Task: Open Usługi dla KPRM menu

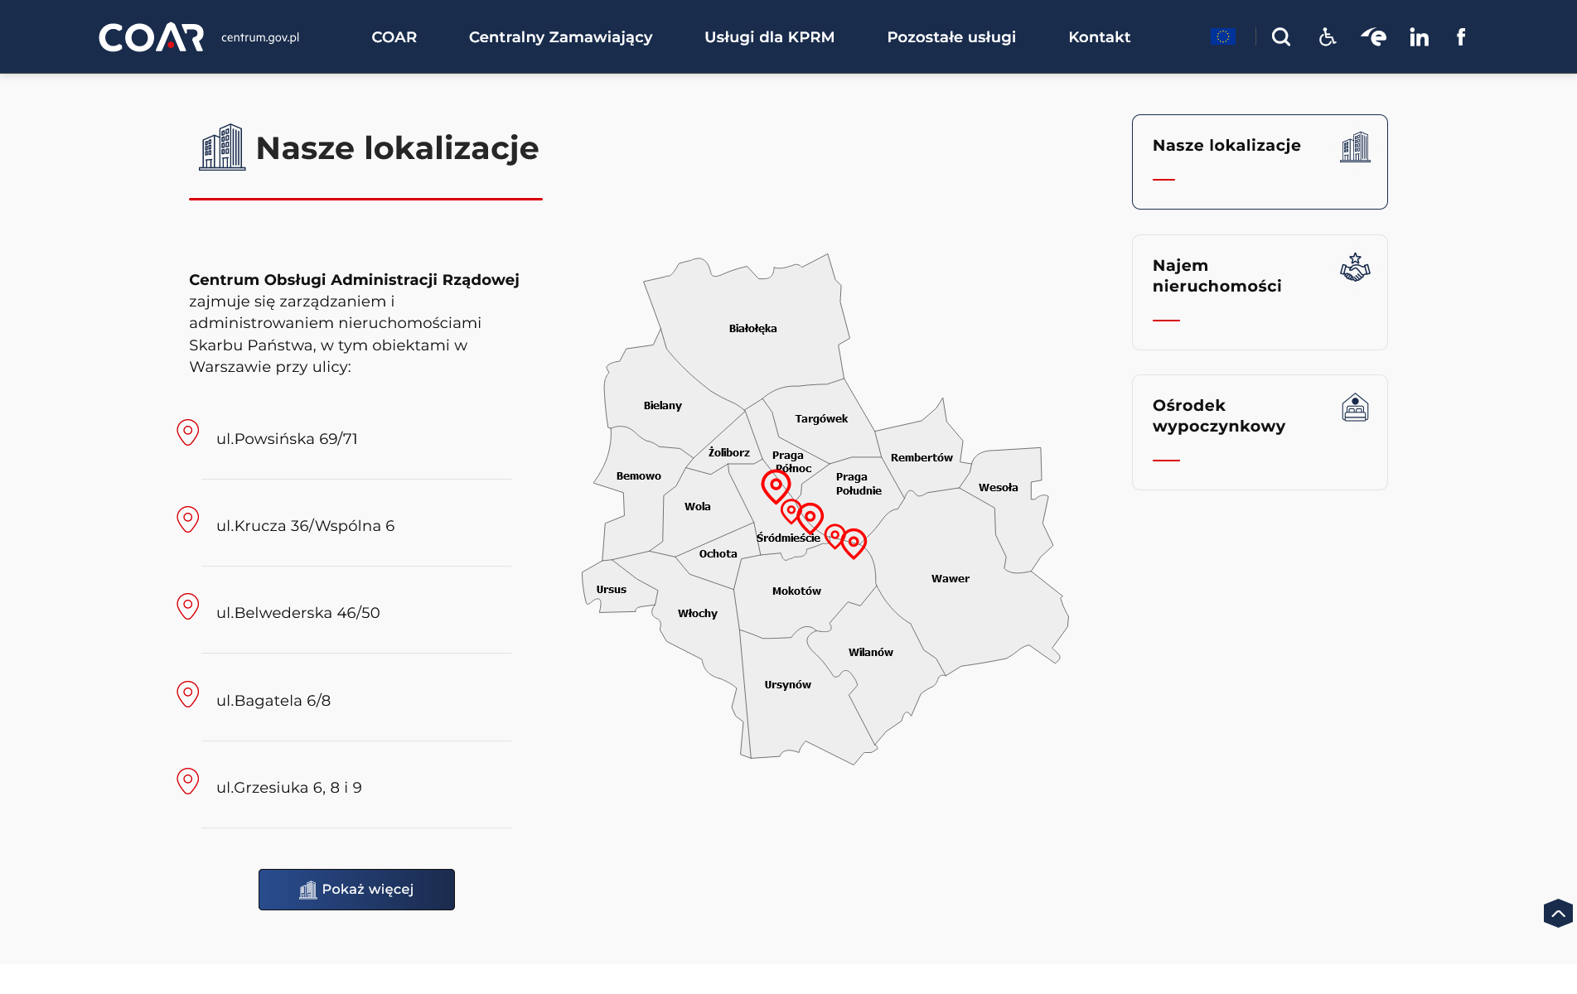Action: click(x=769, y=37)
